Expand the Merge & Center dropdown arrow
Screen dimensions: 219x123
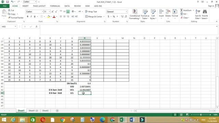point(104,17)
